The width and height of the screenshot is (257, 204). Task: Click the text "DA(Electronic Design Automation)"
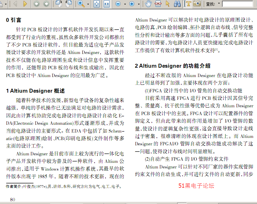click(40, 123)
